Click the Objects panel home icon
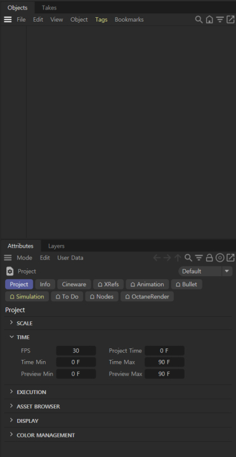Screen dimensions: 236x457 (209, 20)
